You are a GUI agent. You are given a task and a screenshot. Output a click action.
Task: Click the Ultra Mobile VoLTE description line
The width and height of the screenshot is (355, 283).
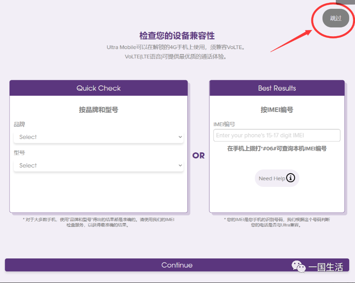176,47
